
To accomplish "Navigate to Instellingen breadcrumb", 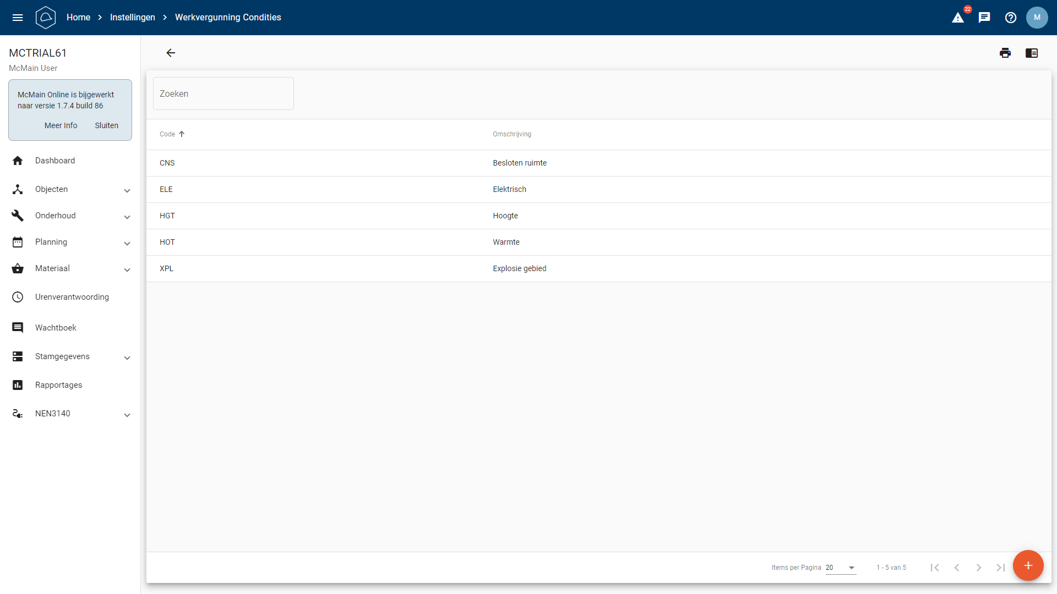I will (x=132, y=18).
